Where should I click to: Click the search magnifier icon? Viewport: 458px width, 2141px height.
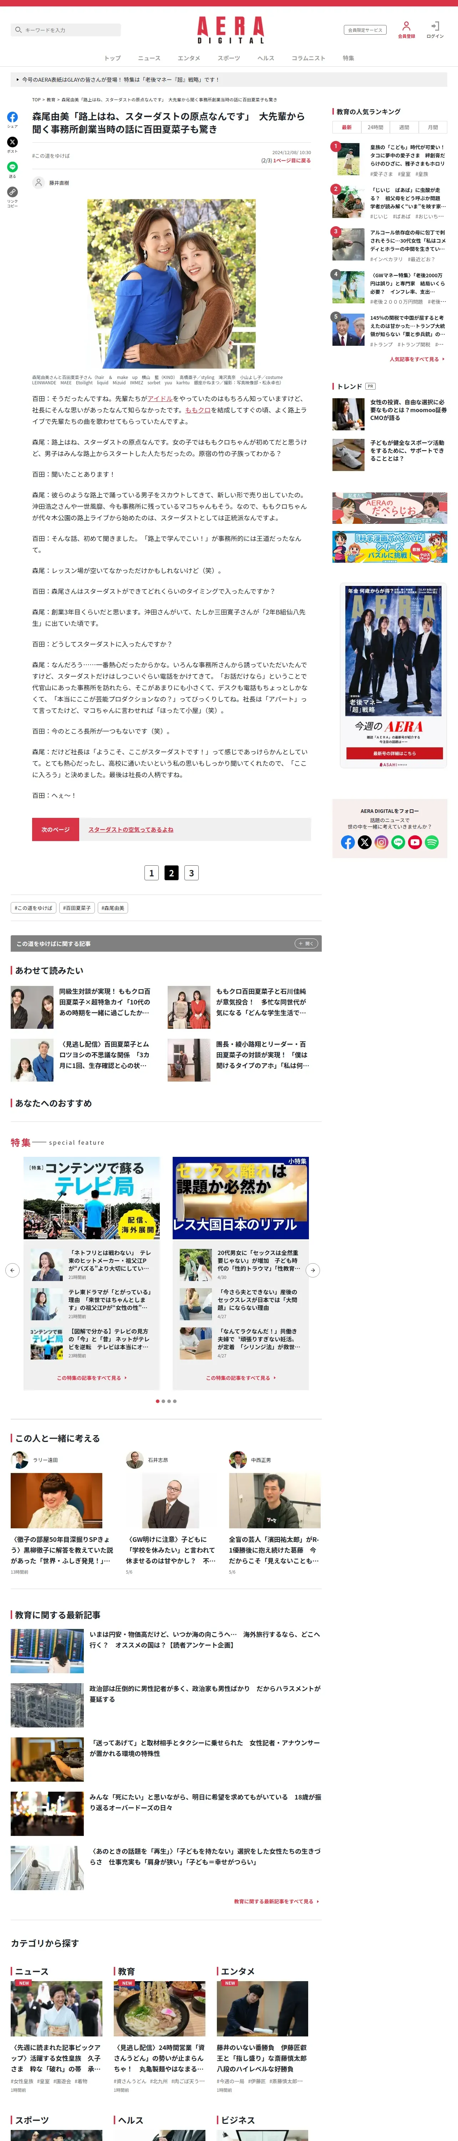(18, 30)
